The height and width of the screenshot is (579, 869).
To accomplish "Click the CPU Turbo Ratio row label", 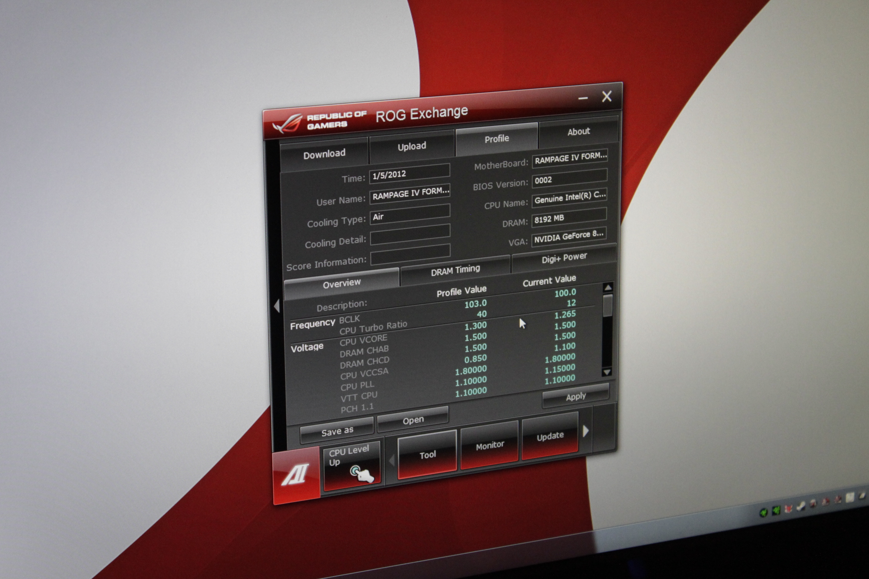I will pos(373,327).
